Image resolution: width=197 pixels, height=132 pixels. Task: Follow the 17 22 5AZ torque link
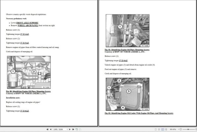pyautogui.click(x=25, y=43)
